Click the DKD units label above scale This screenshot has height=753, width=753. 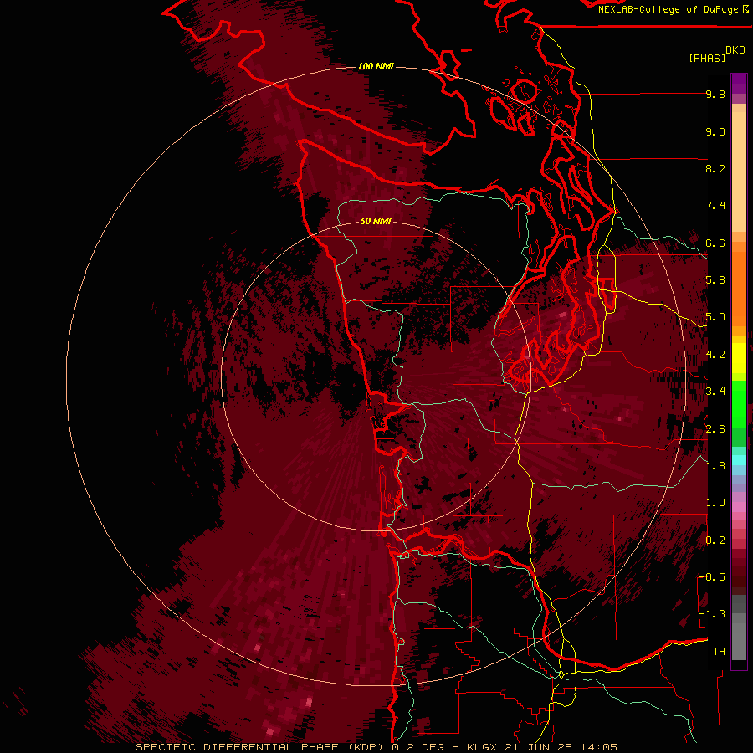tap(735, 50)
